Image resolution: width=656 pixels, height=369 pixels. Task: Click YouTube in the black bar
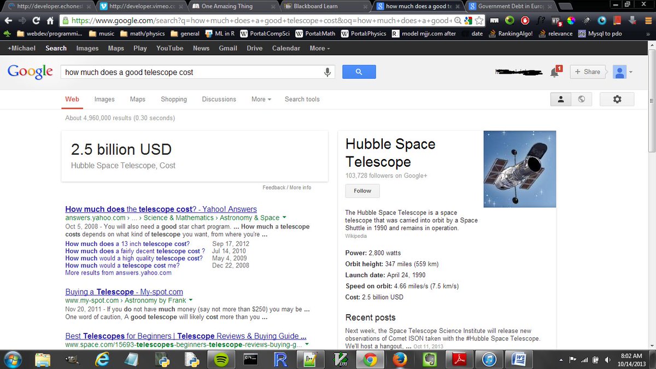point(169,48)
